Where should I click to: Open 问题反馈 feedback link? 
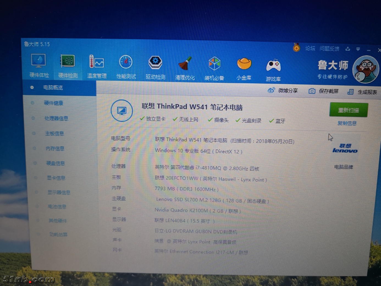click(x=329, y=49)
